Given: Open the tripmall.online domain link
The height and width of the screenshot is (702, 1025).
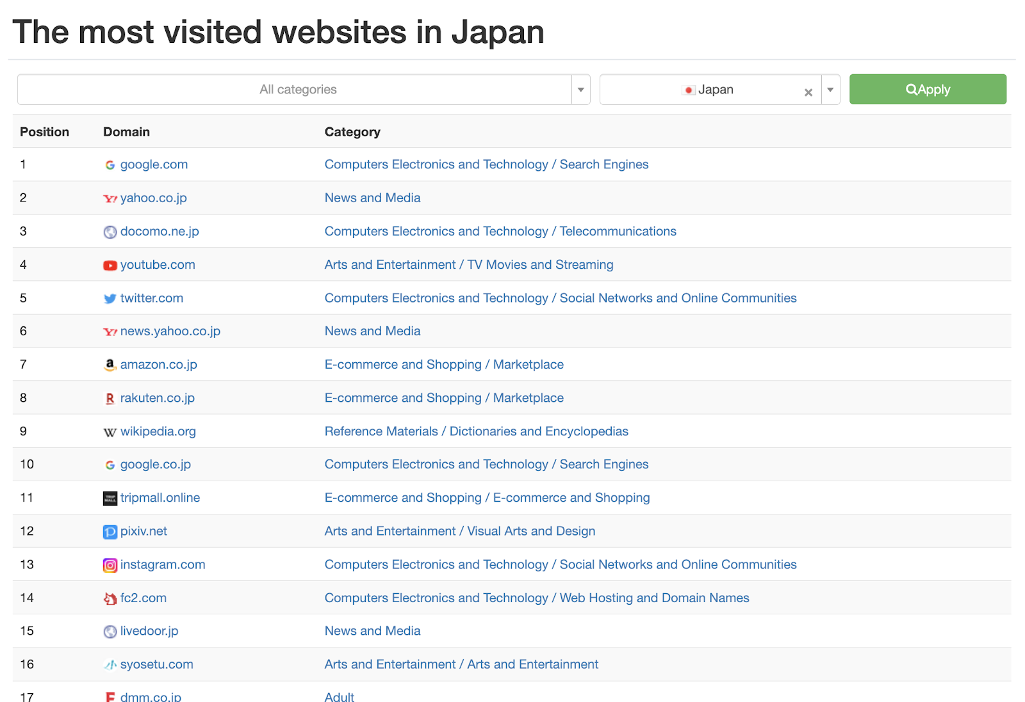Looking at the screenshot, I should (160, 498).
